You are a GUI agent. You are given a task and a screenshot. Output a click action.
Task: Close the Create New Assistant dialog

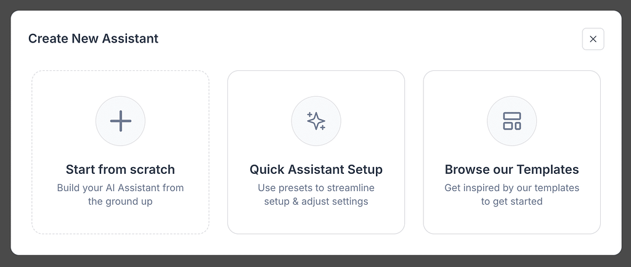[593, 39]
